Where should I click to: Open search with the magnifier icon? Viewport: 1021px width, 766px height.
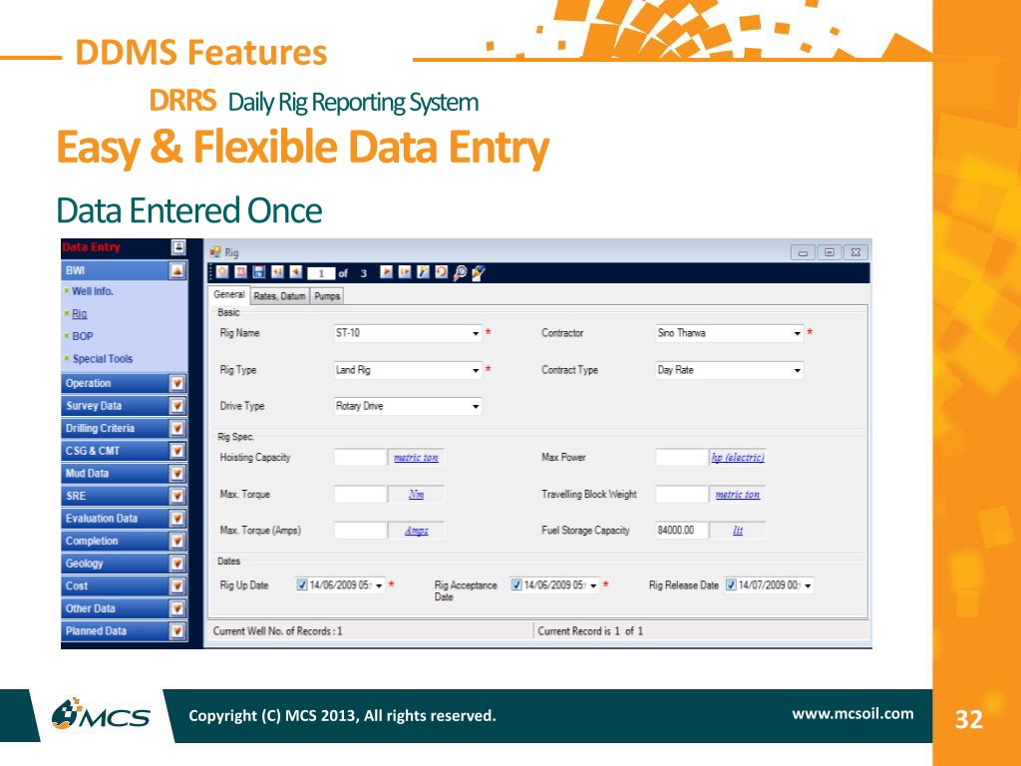point(460,273)
